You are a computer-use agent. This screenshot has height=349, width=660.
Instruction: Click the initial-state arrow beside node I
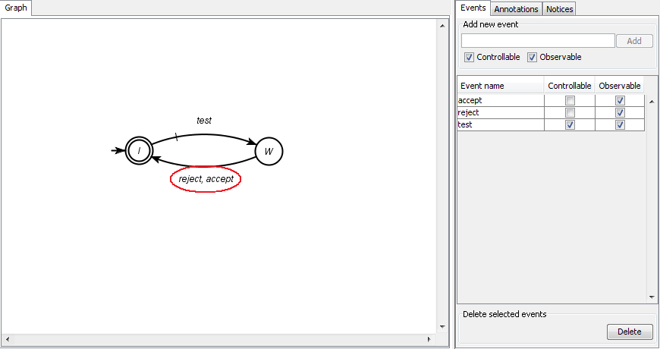(117, 150)
